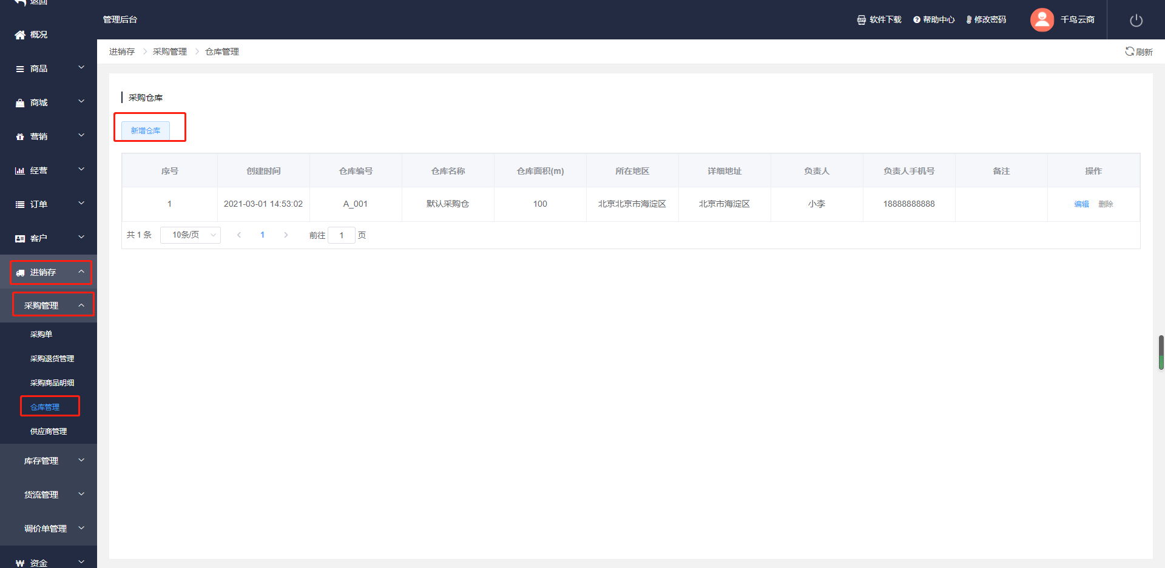This screenshot has width=1165, height=568.
Task: Expand the 商品 menu chevron
Action: coord(81,68)
